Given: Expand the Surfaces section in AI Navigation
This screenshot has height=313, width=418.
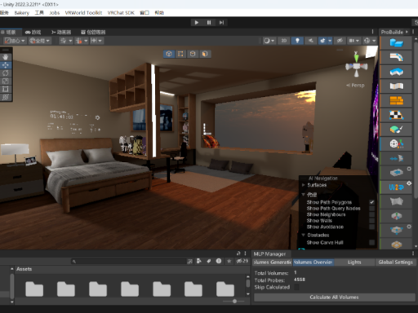Looking at the screenshot, I should click(x=304, y=185).
